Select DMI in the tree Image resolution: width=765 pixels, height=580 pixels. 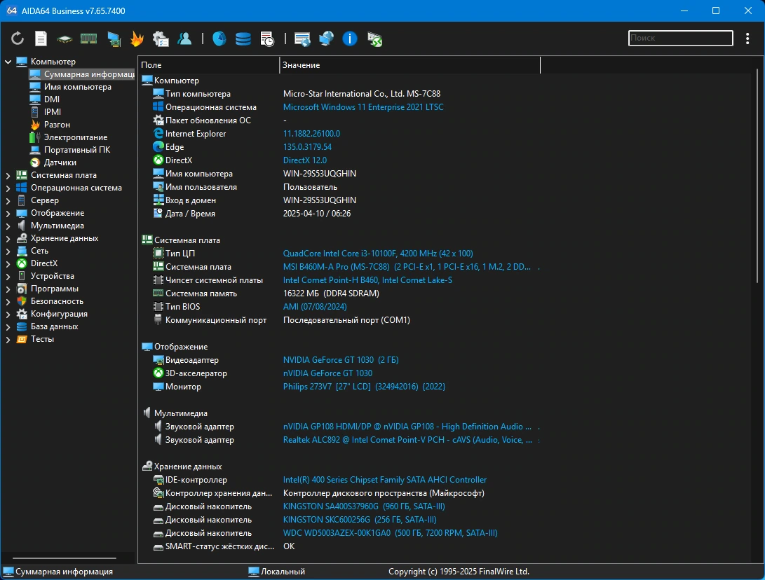(x=52, y=99)
